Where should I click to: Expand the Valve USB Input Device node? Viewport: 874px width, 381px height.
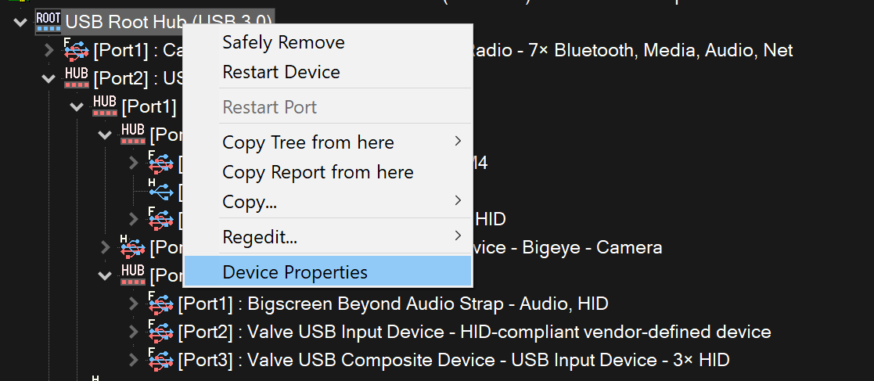pyautogui.click(x=134, y=332)
